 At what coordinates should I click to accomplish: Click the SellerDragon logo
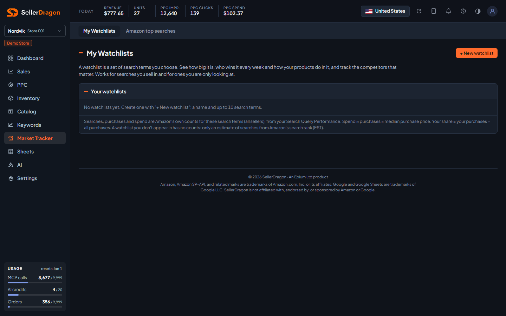click(x=34, y=13)
